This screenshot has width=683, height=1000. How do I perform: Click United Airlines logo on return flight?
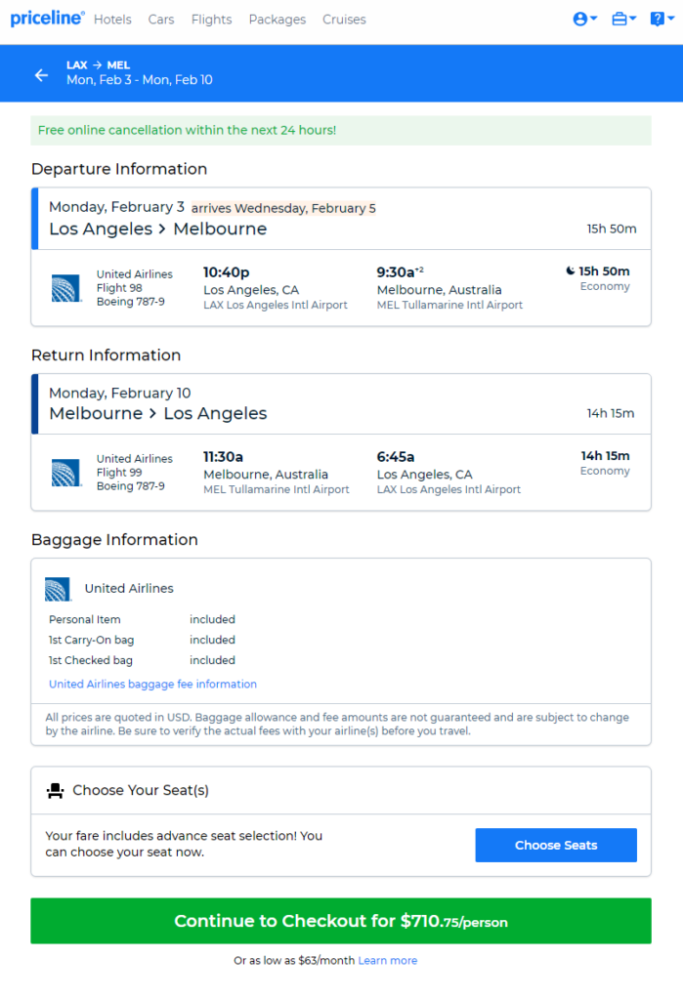click(66, 473)
